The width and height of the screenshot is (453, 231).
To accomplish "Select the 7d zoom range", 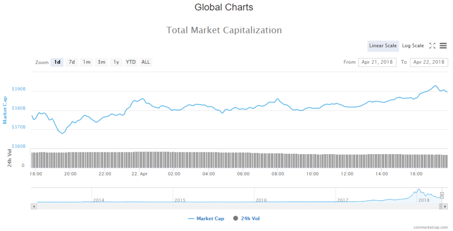I will tap(71, 62).
